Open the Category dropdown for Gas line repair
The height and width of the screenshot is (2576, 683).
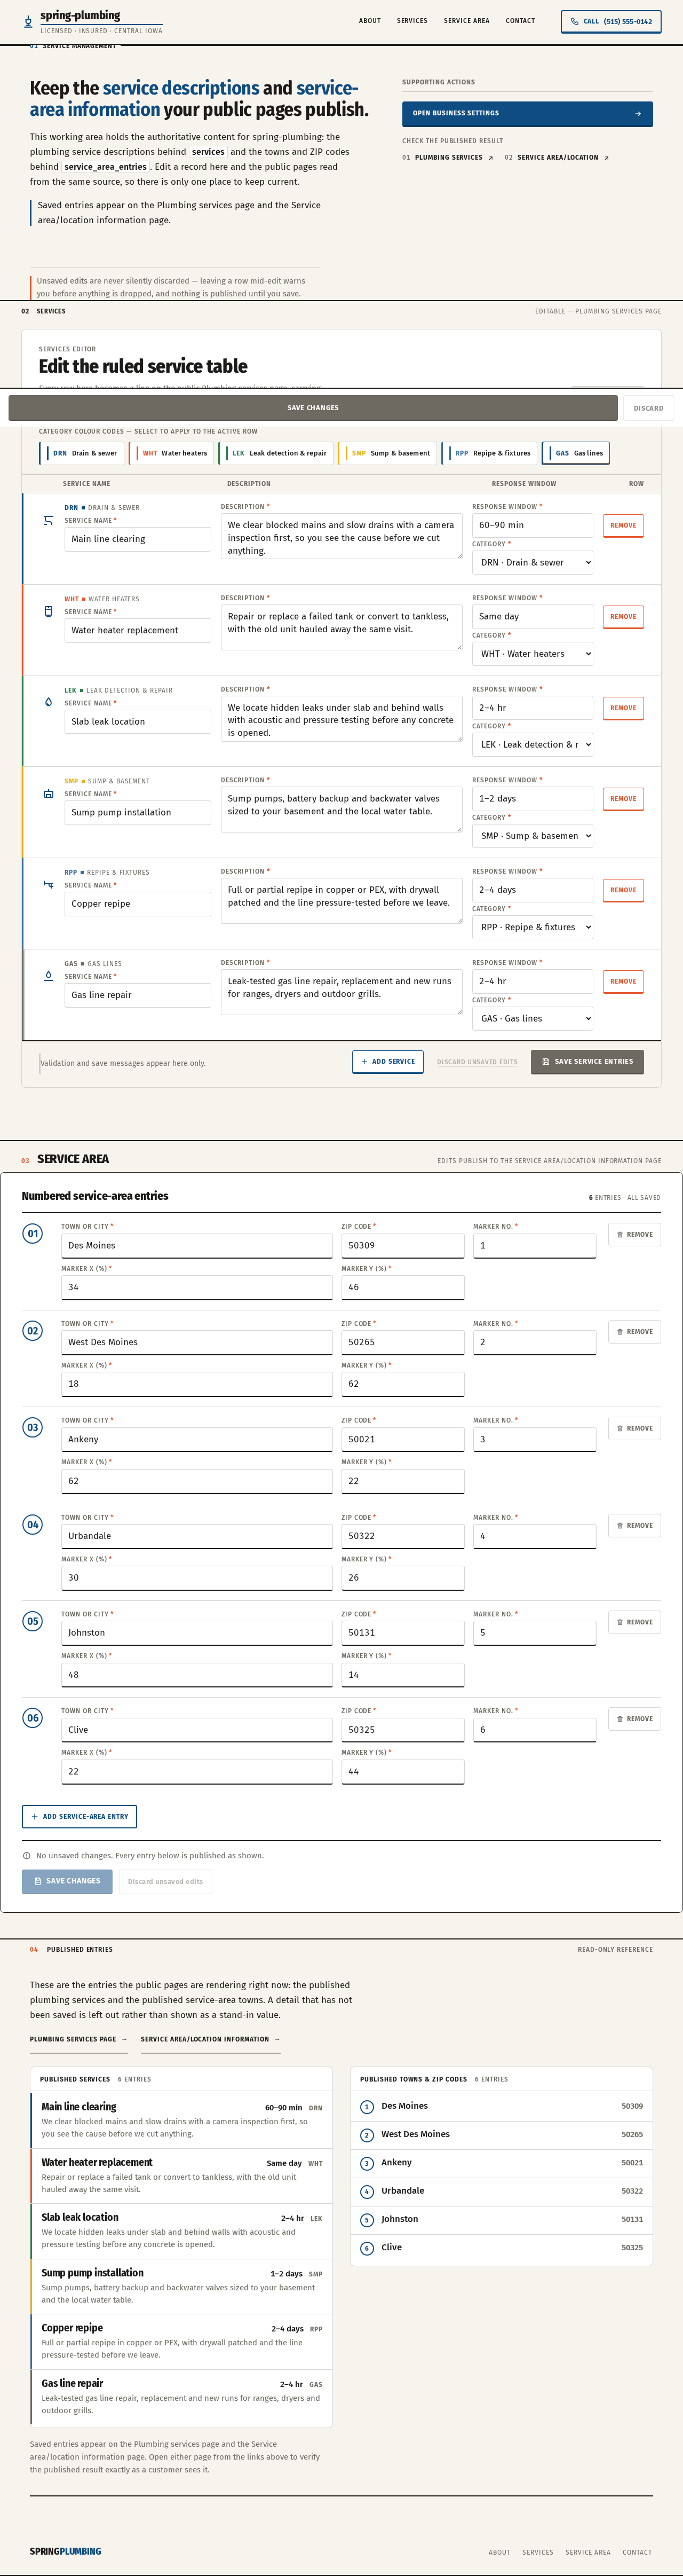(x=532, y=1019)
